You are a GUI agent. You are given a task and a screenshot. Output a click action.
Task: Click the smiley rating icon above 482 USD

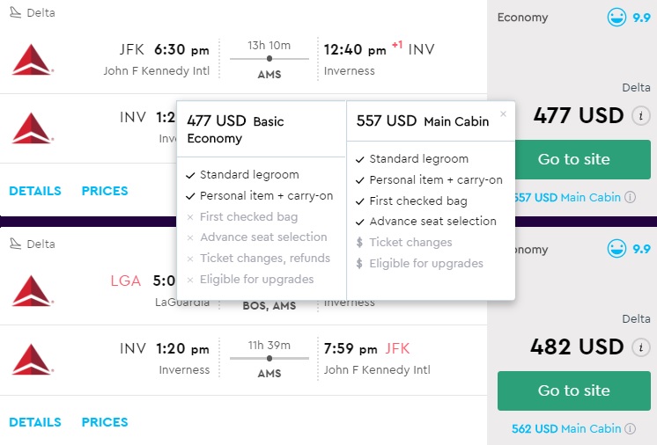(x=616, y=250)
